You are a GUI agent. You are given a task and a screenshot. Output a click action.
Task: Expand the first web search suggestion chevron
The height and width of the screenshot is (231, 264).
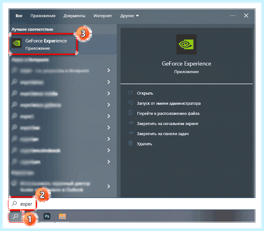coord(109,70)
